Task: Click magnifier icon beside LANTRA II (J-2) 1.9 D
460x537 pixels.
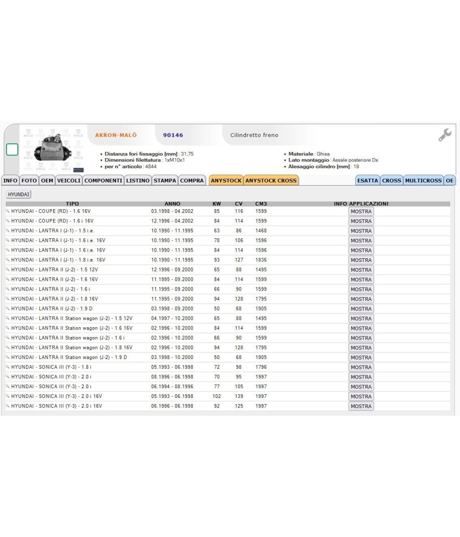Action: coord(8,308)
